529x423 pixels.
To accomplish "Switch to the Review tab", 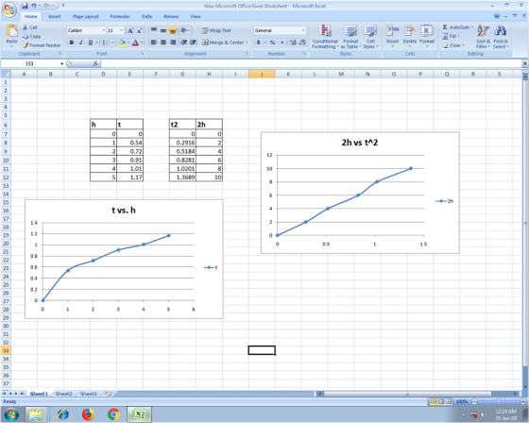I will coord(171,17).
